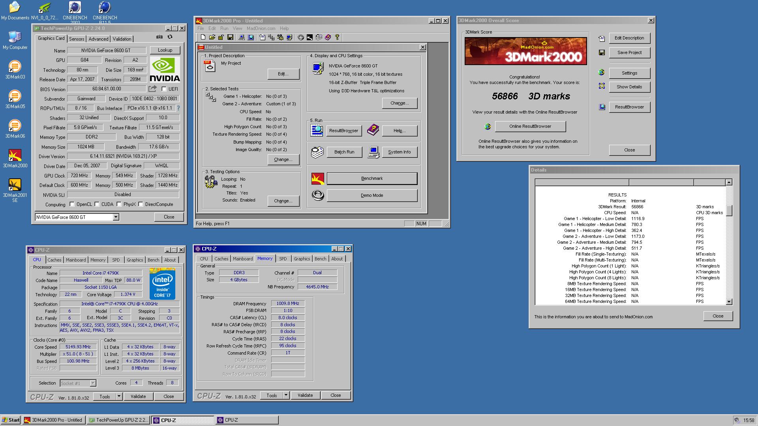
Task: Click the Demo Mode ring icon in toolbar
Action: (301, 37)
